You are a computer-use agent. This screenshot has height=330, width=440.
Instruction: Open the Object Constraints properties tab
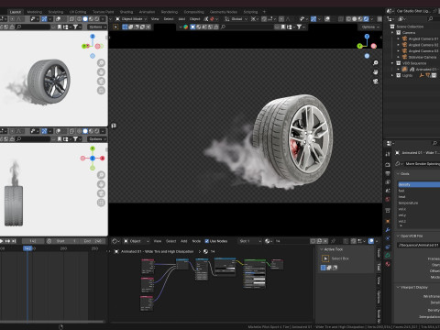pyautogui.click(x=388, y=247)
